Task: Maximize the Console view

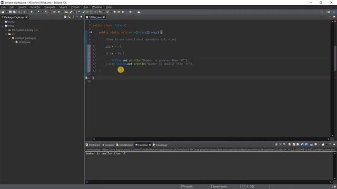Action: [x=334, y=144]
